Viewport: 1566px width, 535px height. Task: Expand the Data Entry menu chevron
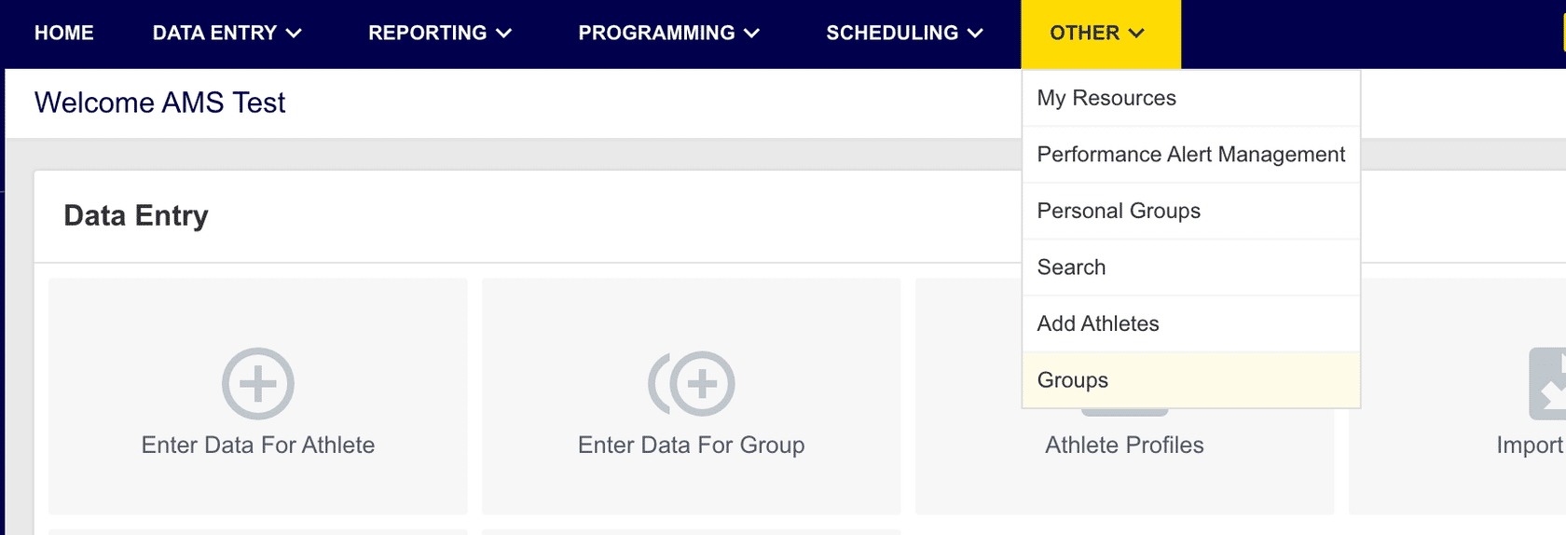point(294,34)
